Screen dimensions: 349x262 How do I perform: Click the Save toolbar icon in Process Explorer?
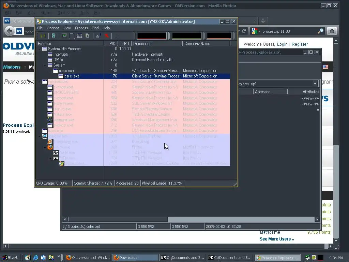43,36
